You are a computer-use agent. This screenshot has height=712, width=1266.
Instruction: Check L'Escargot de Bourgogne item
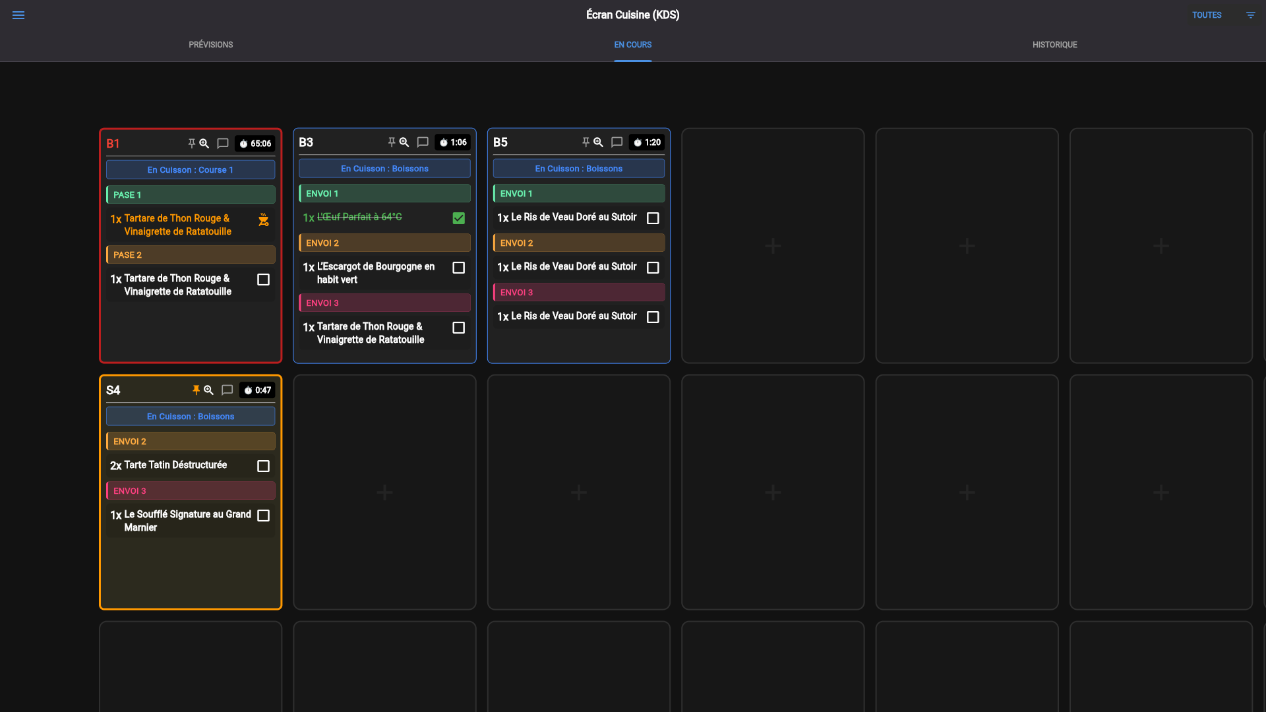click(x=459, y=268)
